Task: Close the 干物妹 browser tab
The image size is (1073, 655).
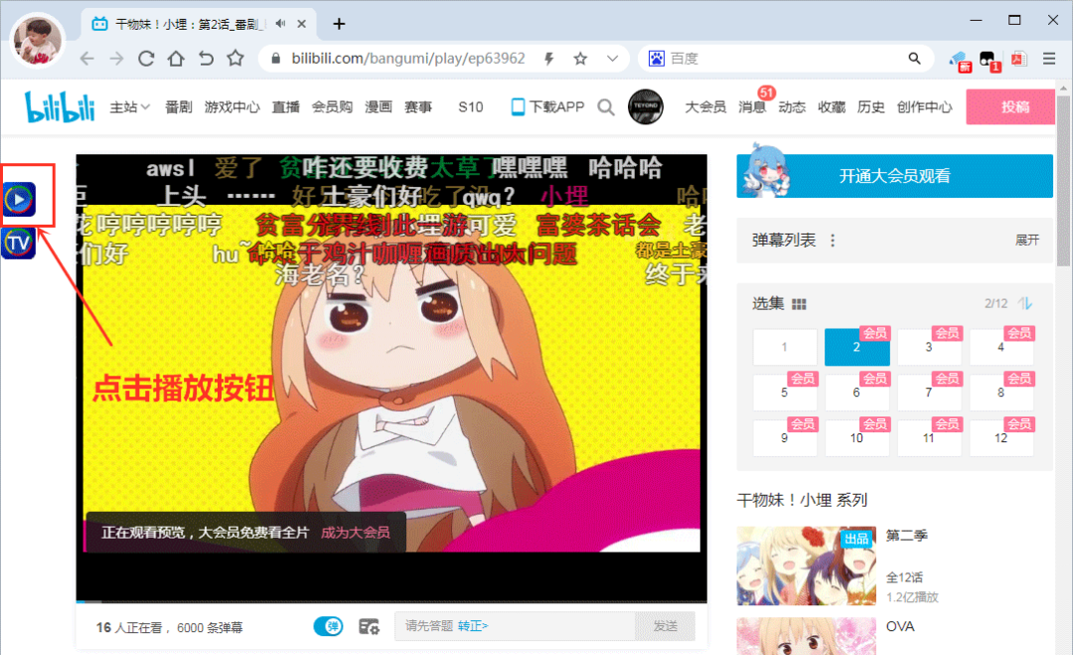Action: pyautogui.click(x=301, y=24)
